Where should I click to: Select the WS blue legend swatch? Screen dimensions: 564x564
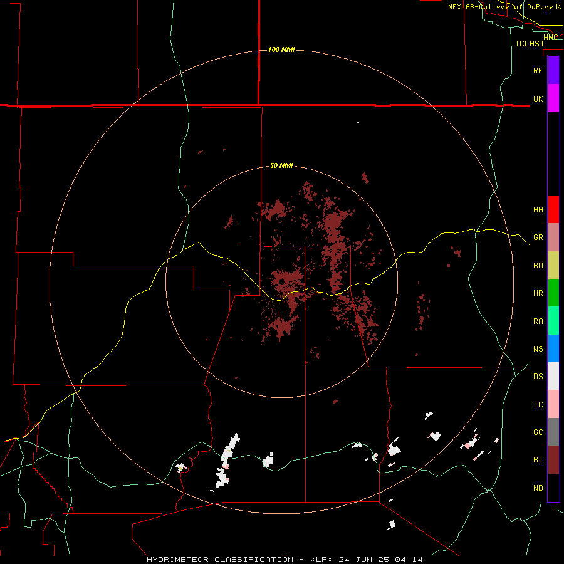pyautogui.click(x=553, y=348)
